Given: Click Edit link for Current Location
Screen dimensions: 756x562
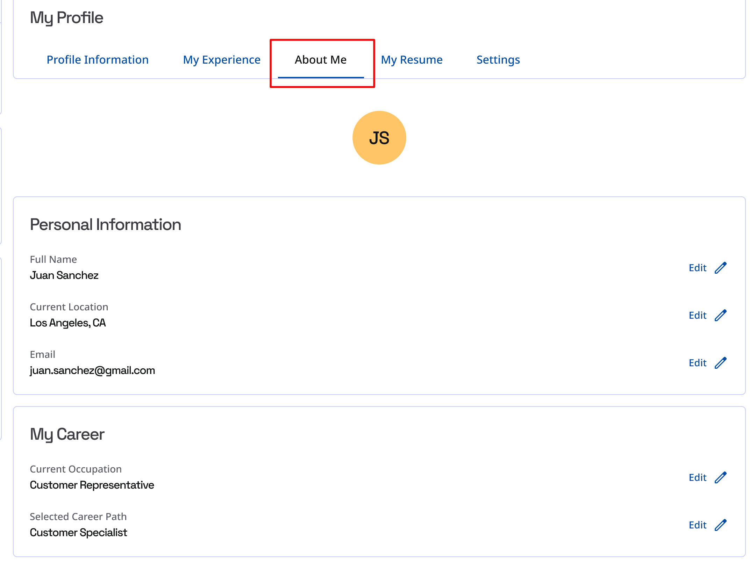Looking at the screenshot, I should pos(698,316).
